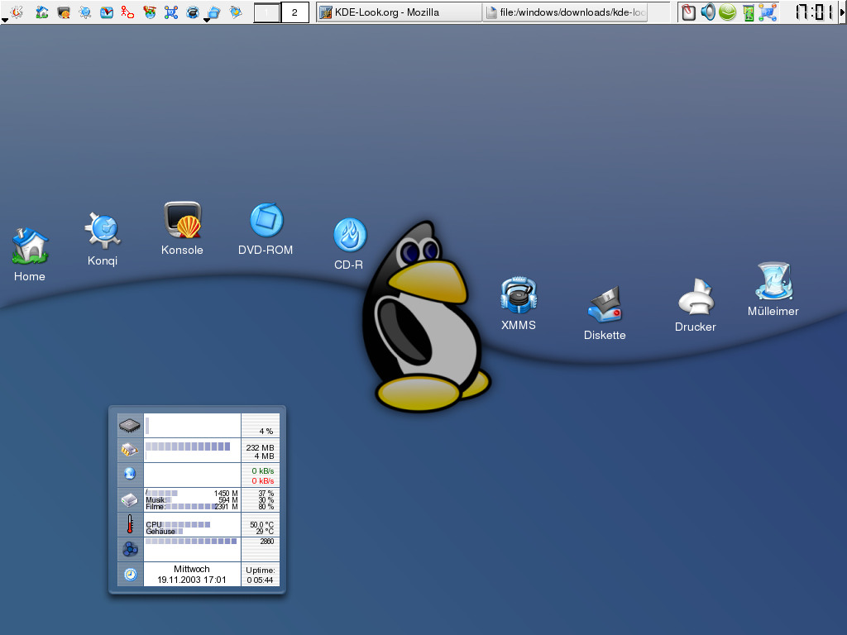Click the network globe icon in monitor widget
Image resolution: width=847 pixels, height=635 pixels.
130,474
